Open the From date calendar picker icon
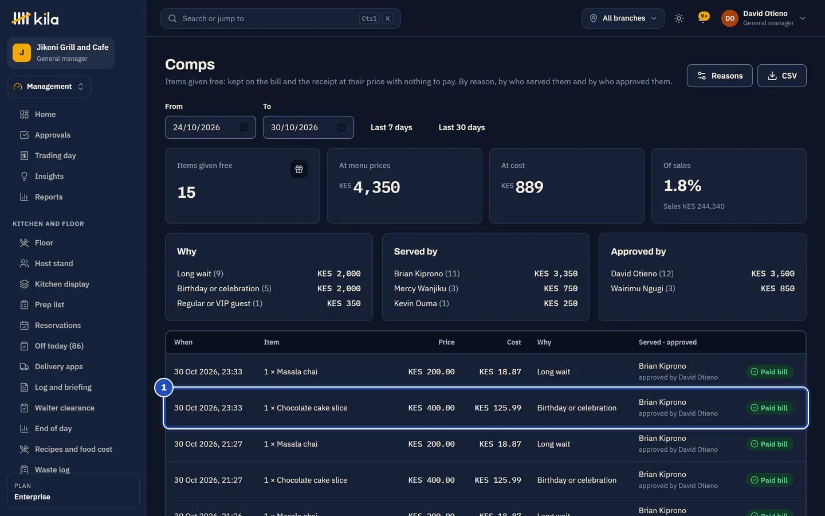This screenshot has height=516, width=825. (x=243, y=127)
